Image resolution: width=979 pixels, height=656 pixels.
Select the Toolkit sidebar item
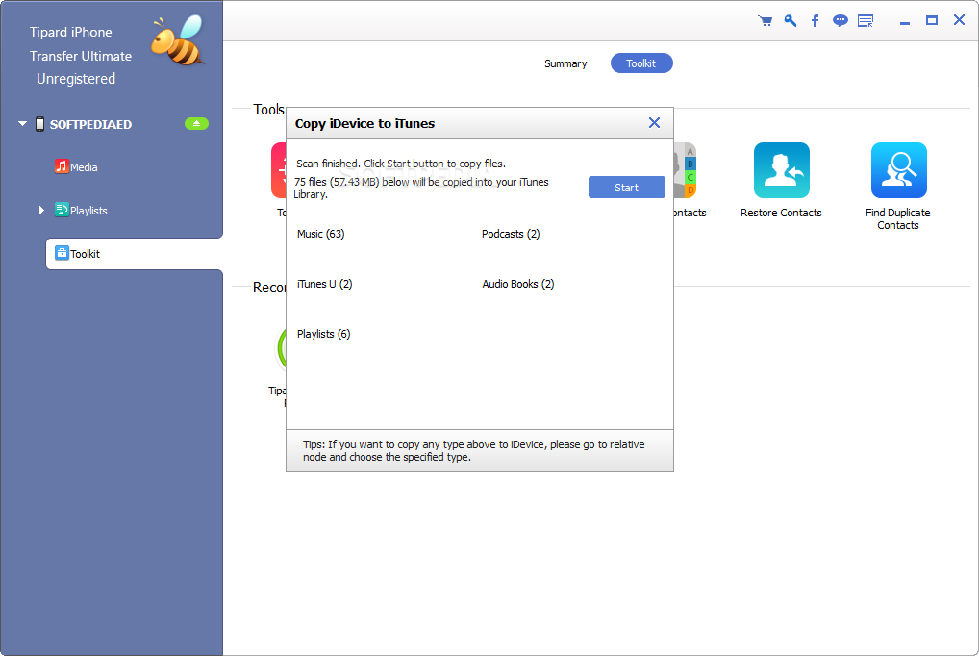(x=135, y=254)
